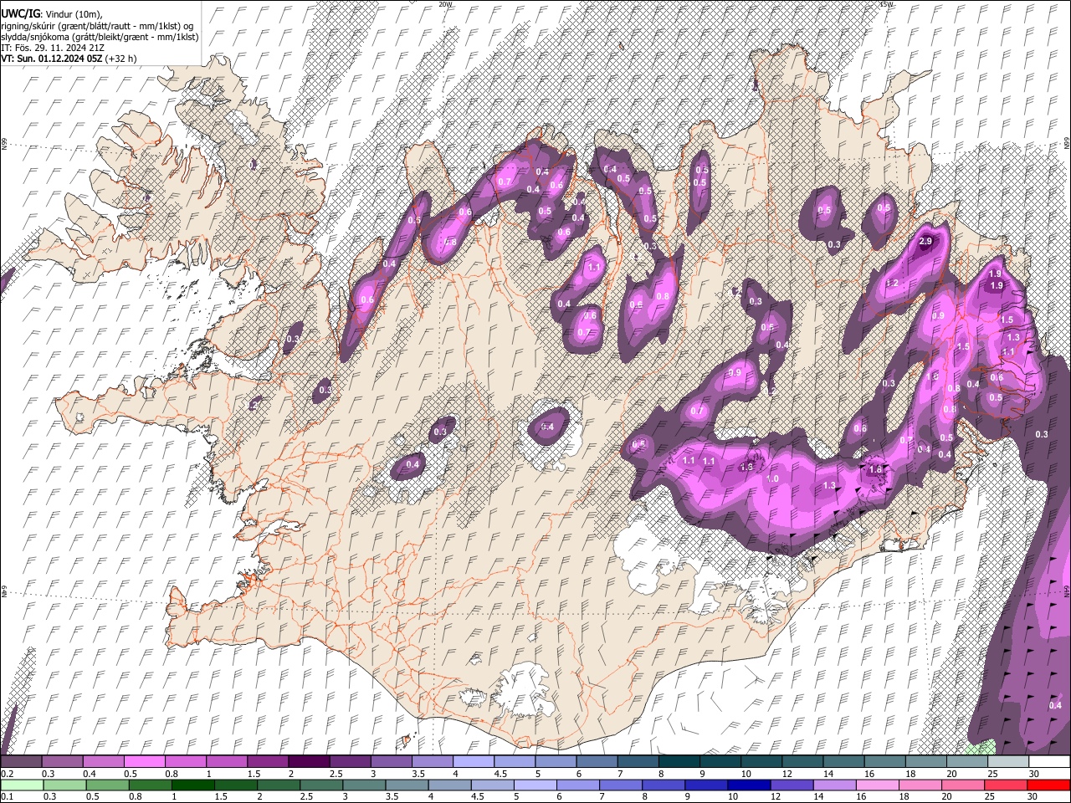Pick the lilac bottom-row swatch at 14
The image size is (1071, 803).
tap(834, 785)
